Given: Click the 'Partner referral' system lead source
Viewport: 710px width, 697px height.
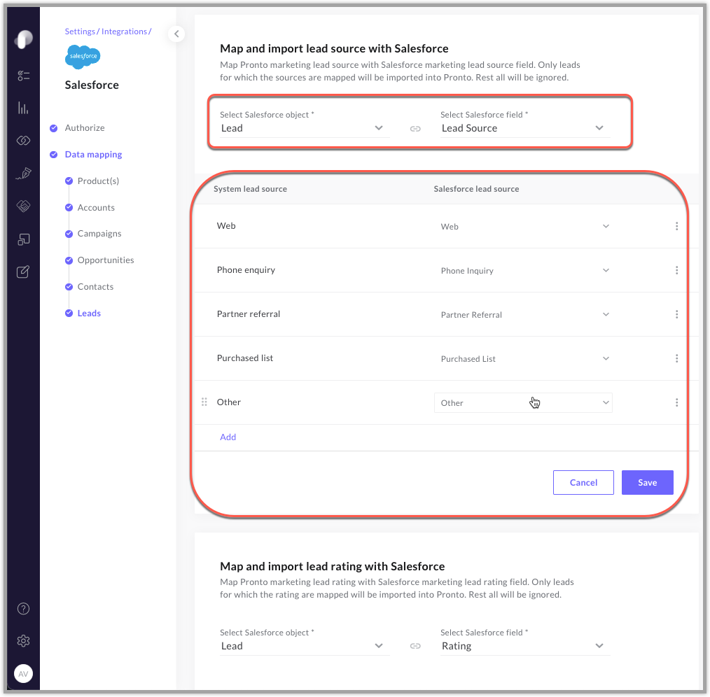Looking at the screenshot, I should (x=248, y=314).
